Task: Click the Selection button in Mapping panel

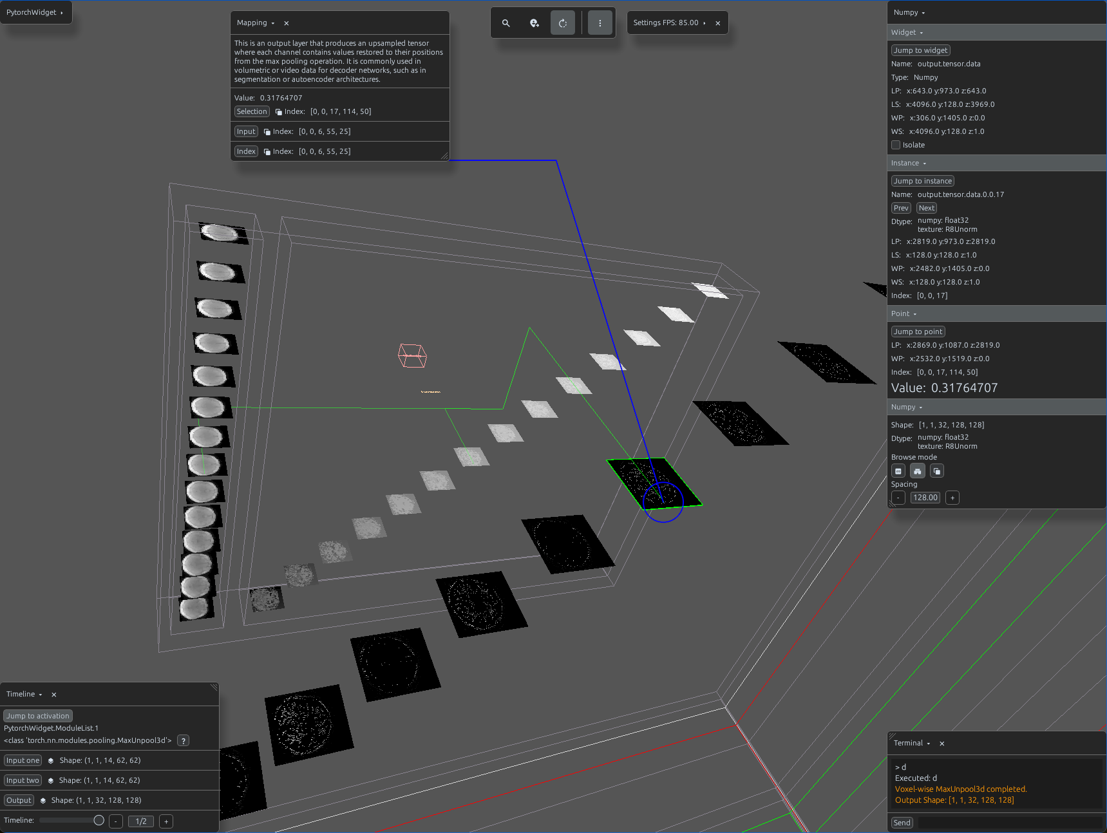Action: [252, 111]
